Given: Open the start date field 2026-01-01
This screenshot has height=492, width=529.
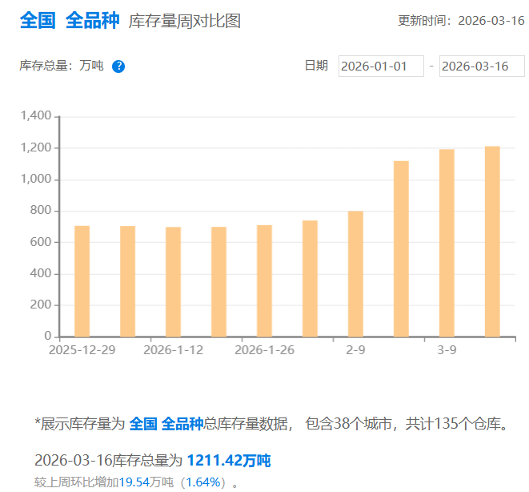Looking at the screenshot, I should coord(380,67).
